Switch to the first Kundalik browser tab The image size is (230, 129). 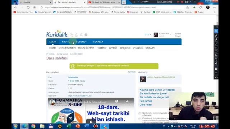[x=35, y=3]
